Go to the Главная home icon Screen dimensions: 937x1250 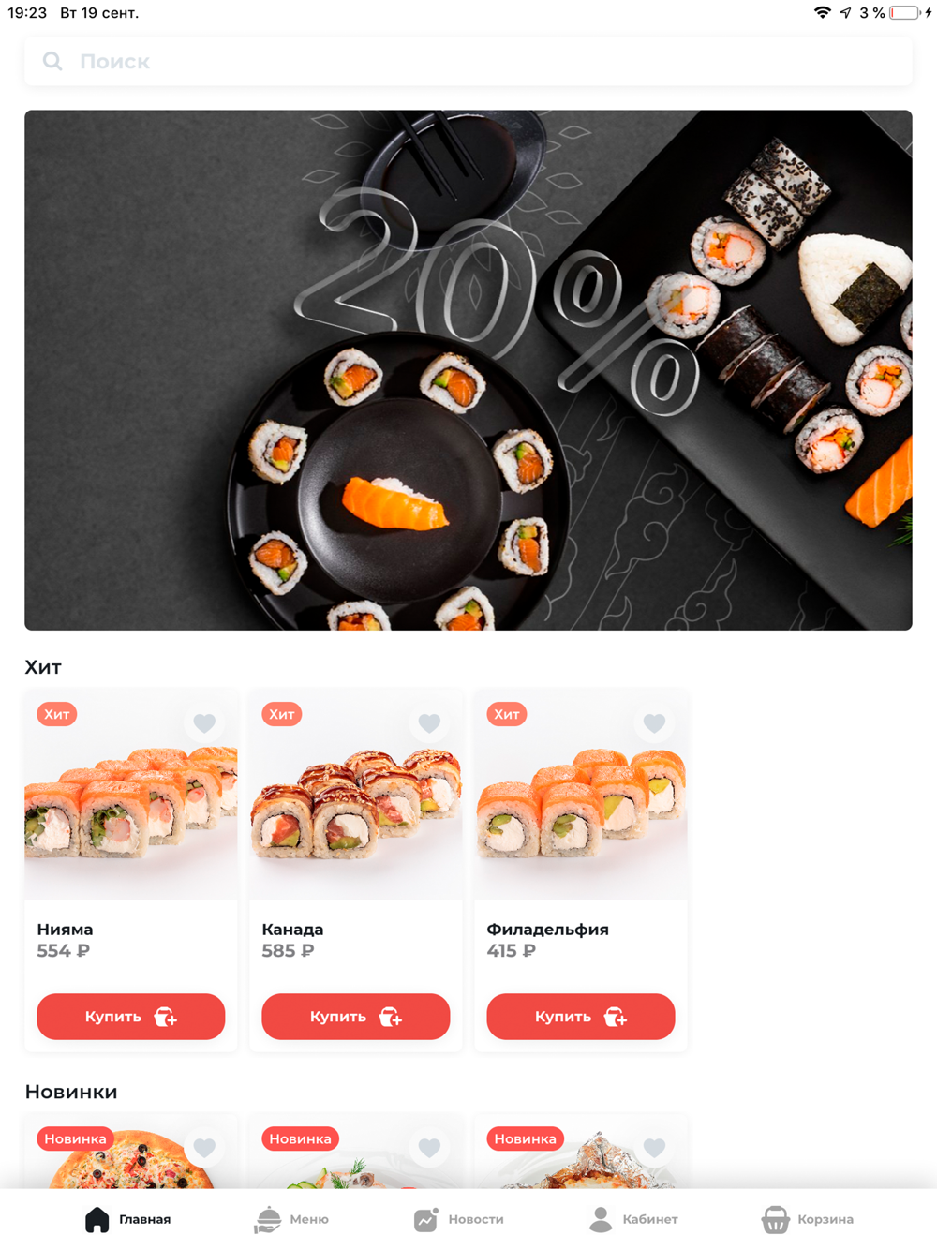[97, 1219]
